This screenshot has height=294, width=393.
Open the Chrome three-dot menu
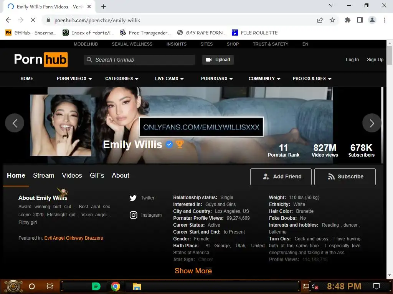(385, 20)
